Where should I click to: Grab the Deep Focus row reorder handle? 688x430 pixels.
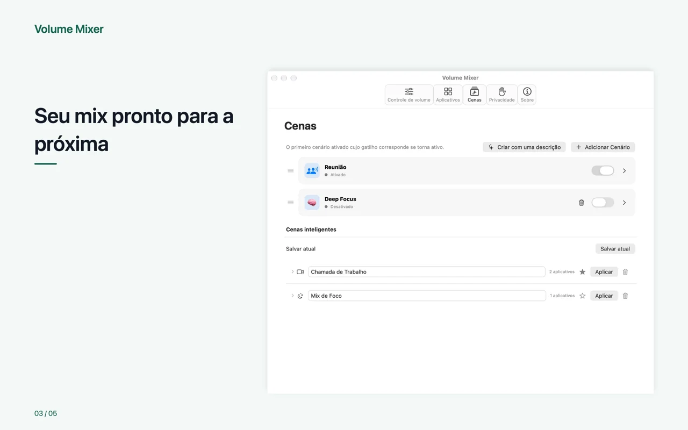pyautogui.click(x=290, y=203)
